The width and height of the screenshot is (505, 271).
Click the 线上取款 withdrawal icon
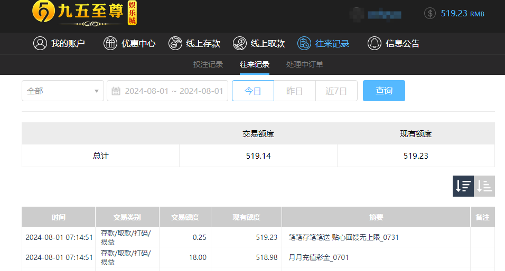click(240, 43)
